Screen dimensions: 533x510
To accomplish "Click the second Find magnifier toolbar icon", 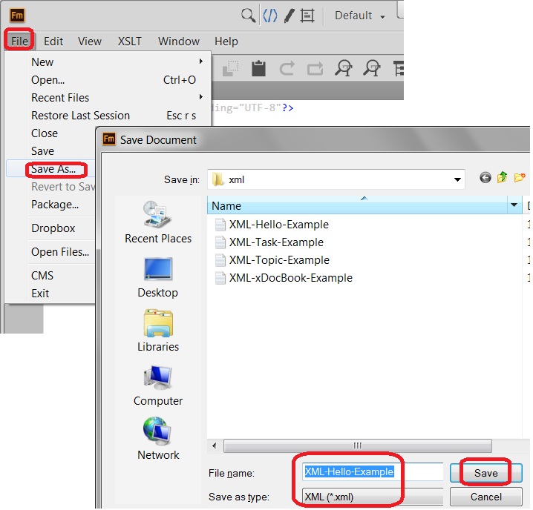I will pos(371,68).
